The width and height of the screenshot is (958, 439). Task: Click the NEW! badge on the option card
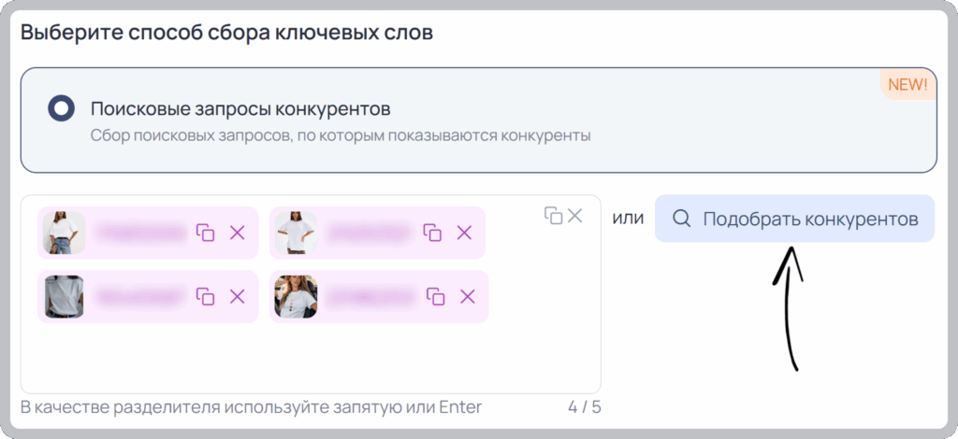pos(907,84)
